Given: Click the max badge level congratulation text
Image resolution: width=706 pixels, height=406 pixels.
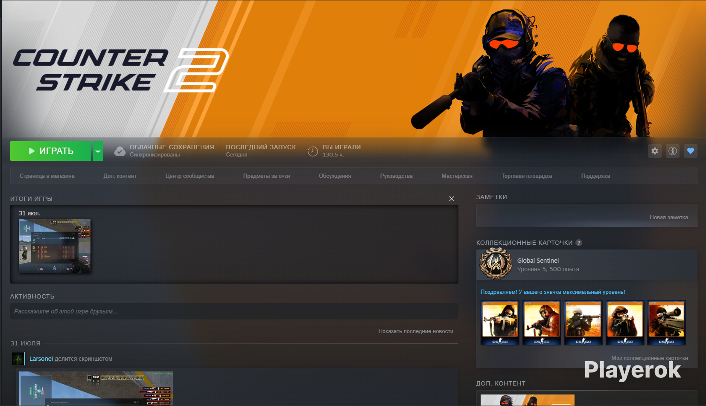Looking at the screenshot, I should 553,292.
